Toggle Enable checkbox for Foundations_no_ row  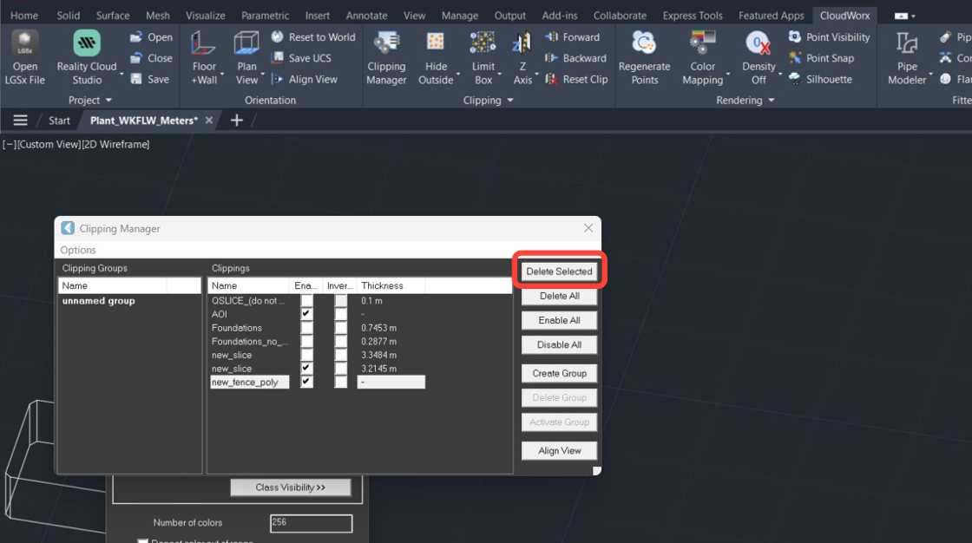pyautogui.click(x=307, y=342)
